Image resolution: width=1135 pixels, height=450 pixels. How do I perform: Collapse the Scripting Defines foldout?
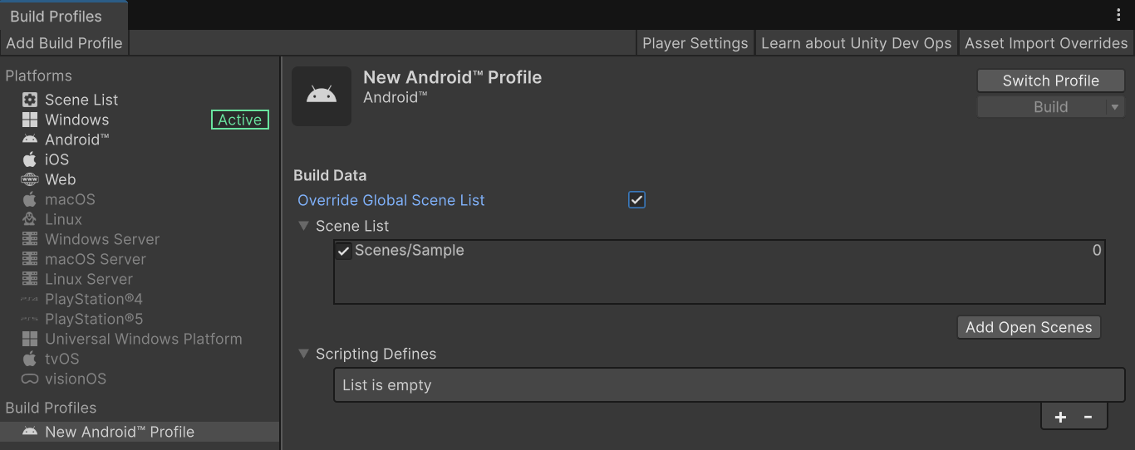[304, 354]
